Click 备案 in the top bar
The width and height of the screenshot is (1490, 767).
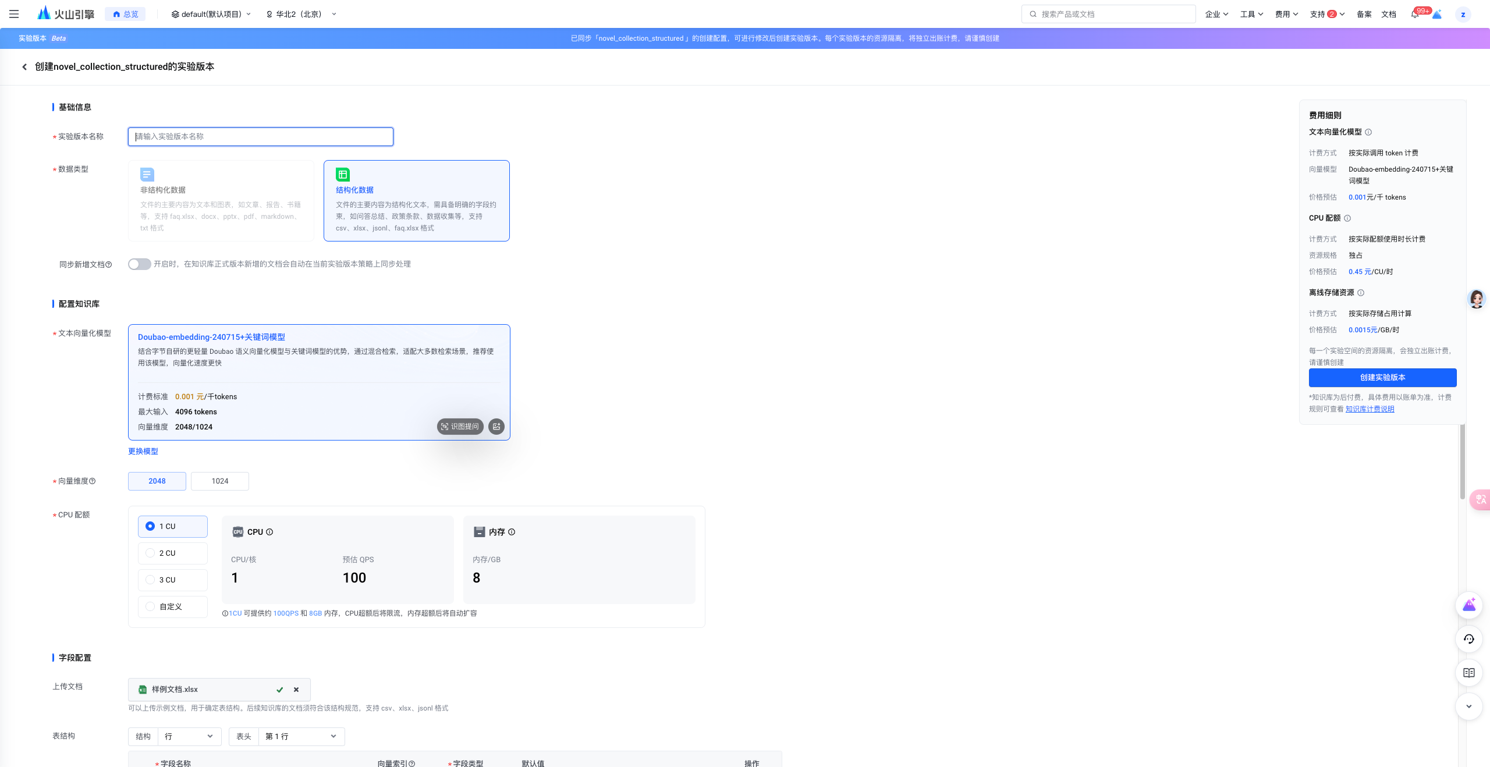pos(1364,14)
